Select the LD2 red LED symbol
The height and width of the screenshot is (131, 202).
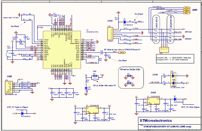(86, 88)
